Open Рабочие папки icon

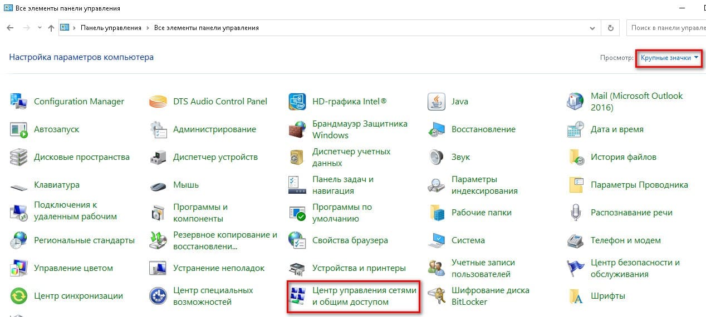[x=437, y=213]
